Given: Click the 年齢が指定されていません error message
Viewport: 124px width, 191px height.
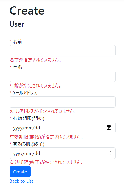Looking at the screenshot, I should coord(35,86).
